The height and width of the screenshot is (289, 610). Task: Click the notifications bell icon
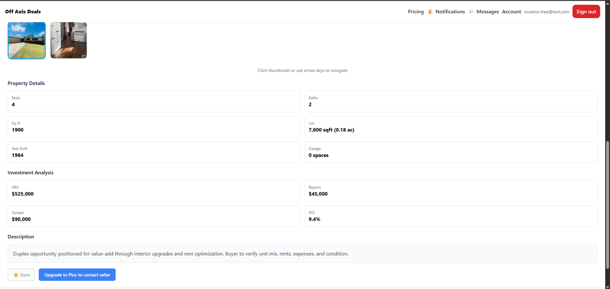coord(430,12)
